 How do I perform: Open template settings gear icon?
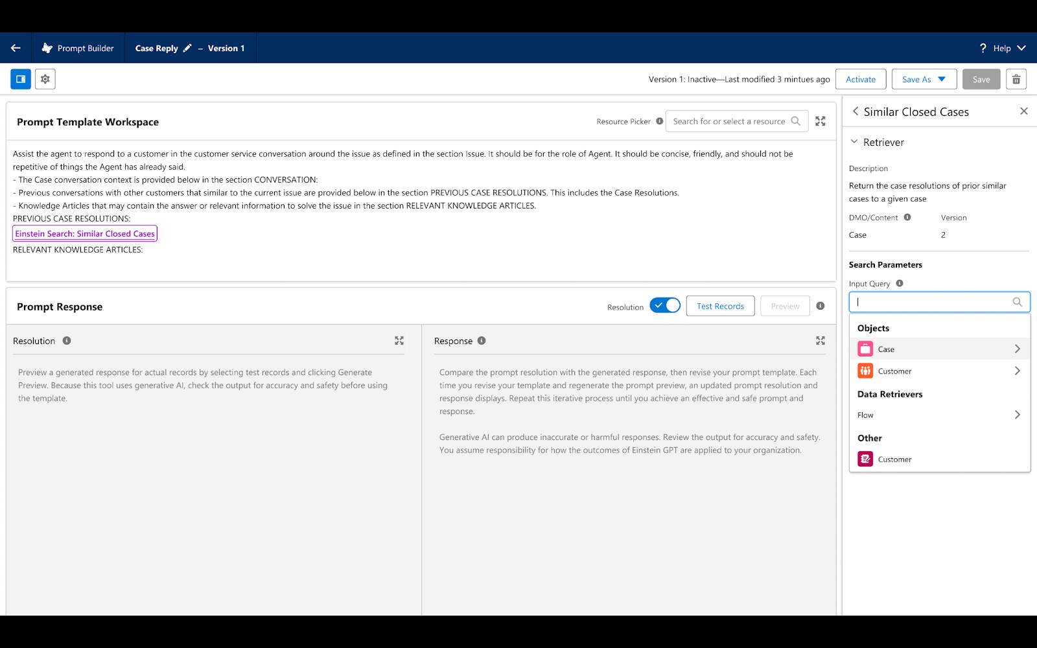tap(45, 79)
